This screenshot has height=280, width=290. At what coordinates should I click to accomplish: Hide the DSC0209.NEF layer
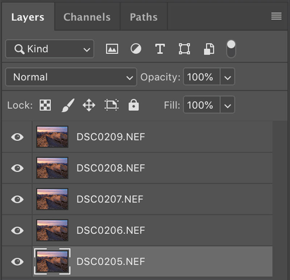[17, 137]
